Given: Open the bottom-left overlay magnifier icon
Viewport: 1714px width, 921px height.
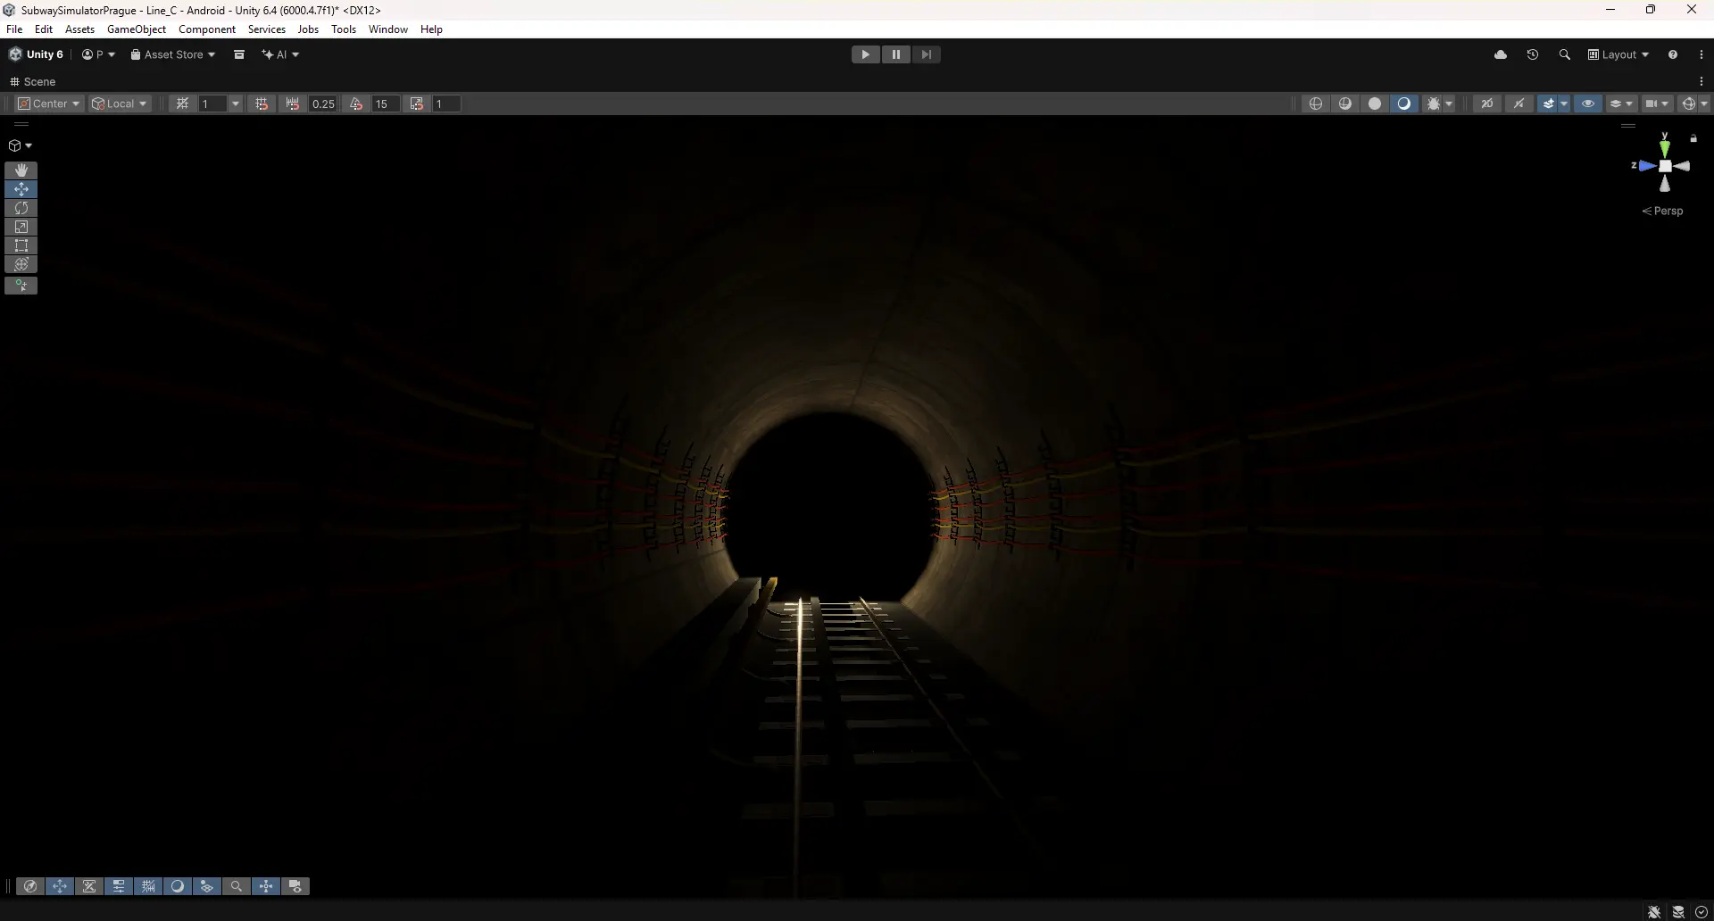Looking at the screenshot, I should [x=237, y=886].
